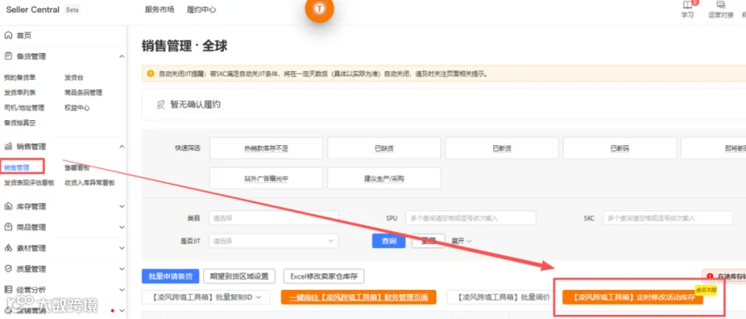Click the 经营分析 report icon

[x=7, y=289]
